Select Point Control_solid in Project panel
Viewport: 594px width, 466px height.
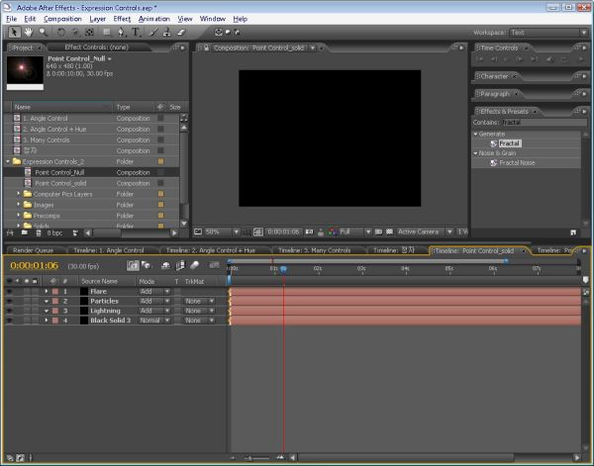tap(60, 183)
